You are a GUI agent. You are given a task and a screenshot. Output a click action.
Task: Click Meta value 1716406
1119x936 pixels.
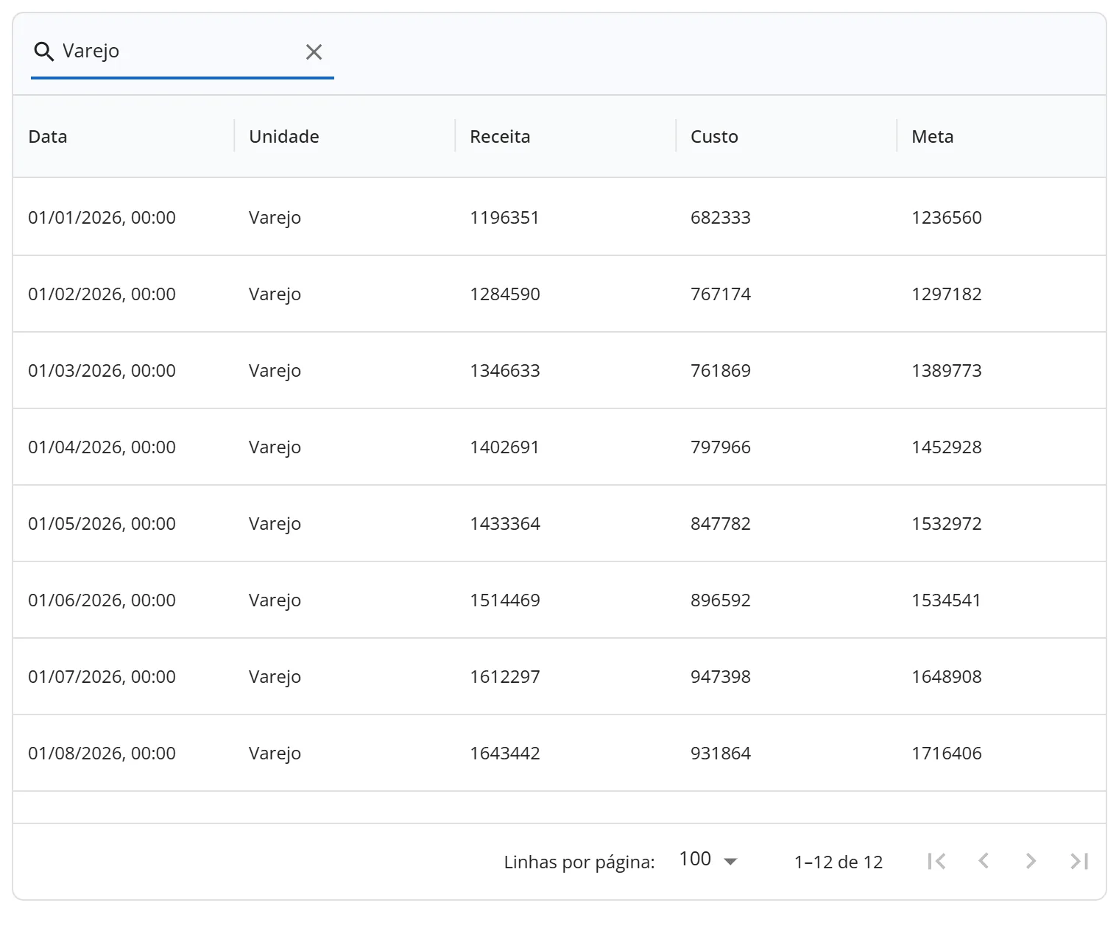tap(947, 754)
